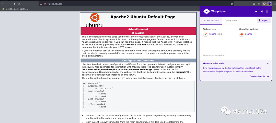Viewport: 276px width, 123px height.
Task: Click the 'Advertisement' banner text
Action: point(138,29)
